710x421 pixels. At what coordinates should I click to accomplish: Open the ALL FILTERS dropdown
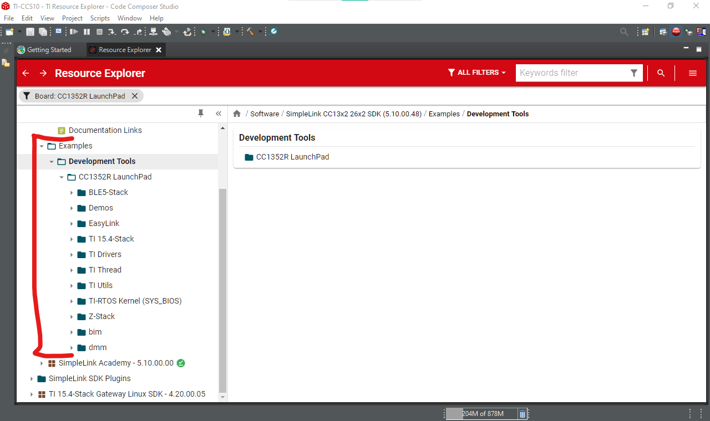[x=477, y=73]
